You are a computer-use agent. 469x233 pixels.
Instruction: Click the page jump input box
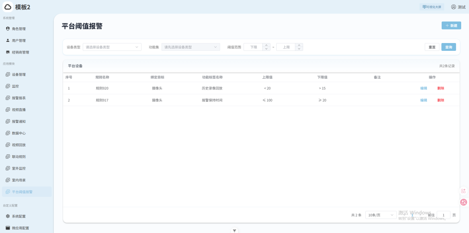coord(443,215)
